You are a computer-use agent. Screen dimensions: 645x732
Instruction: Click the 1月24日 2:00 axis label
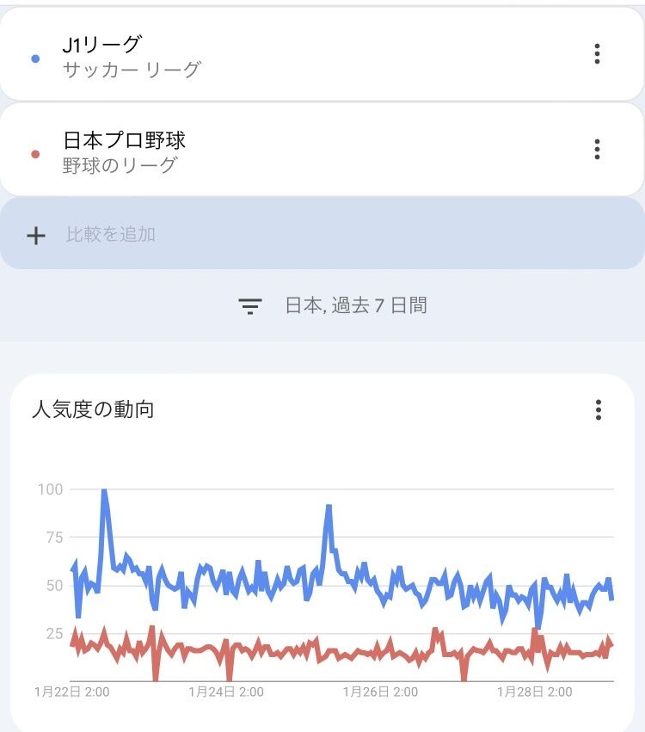pyautogui.click(x=226, y=692)
